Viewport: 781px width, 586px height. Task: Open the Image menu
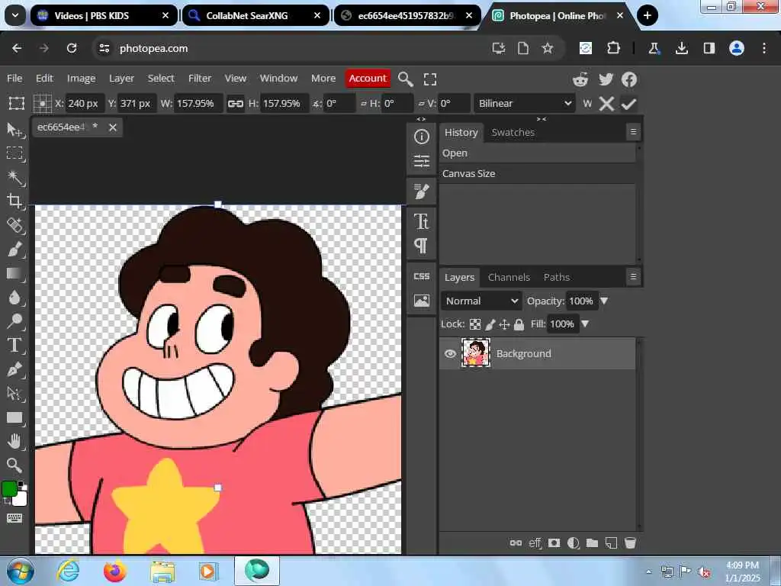[x=81, y=79]
